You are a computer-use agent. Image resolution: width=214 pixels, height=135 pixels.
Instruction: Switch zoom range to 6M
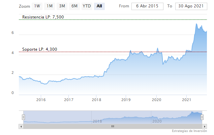[74, 6]
